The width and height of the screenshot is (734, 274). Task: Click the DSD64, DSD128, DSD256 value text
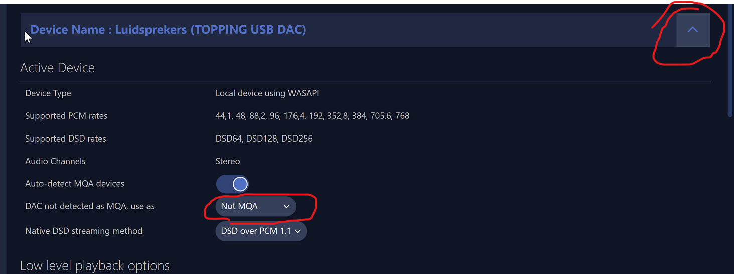tap(264, 139)
